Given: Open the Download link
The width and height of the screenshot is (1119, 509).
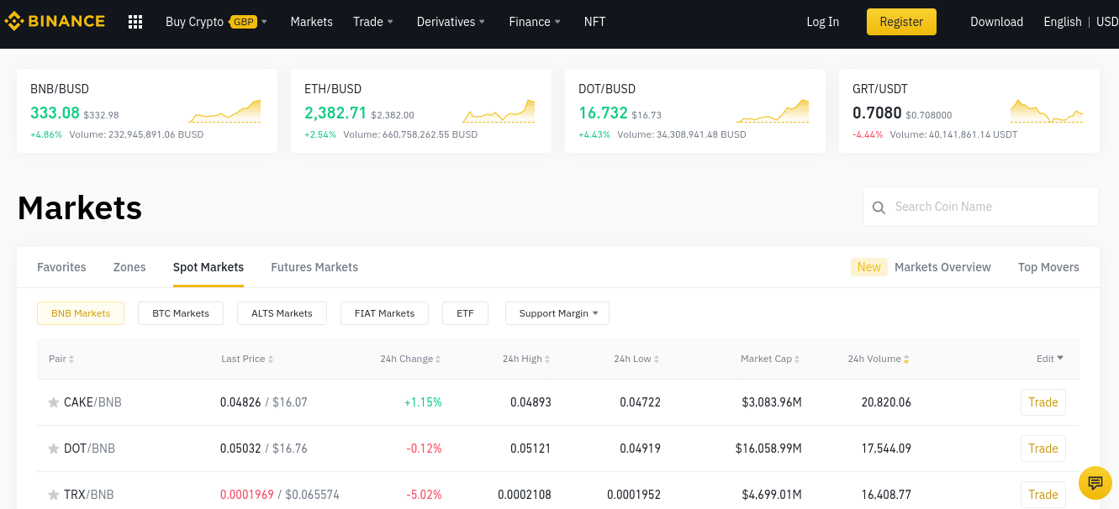Looking at the screenshot, I should click(x=996, y=22).
